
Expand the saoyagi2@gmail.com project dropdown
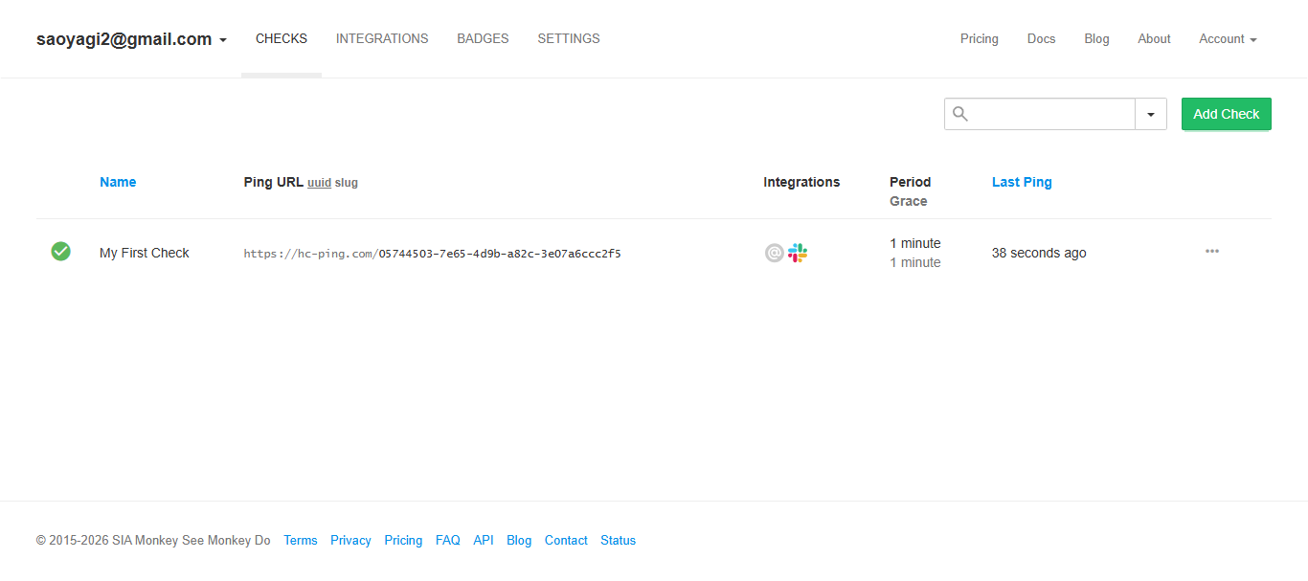131,39
